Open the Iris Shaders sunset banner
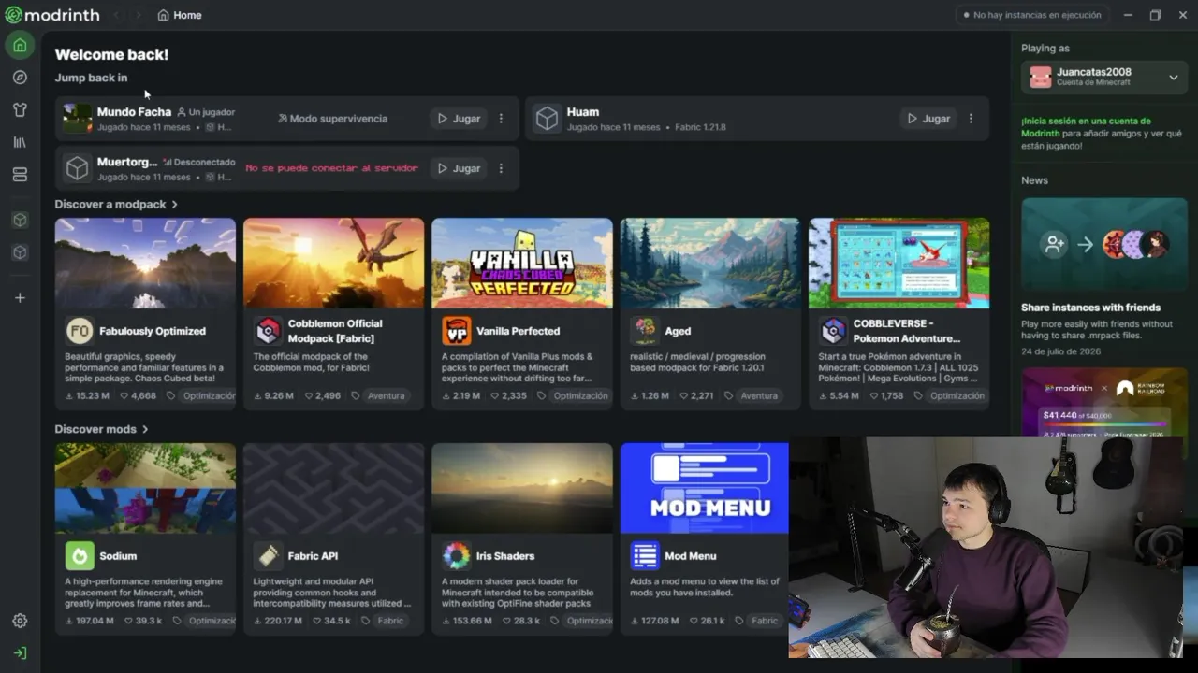This screenshot has height=673, width=1198. click(x=522, y=488)
